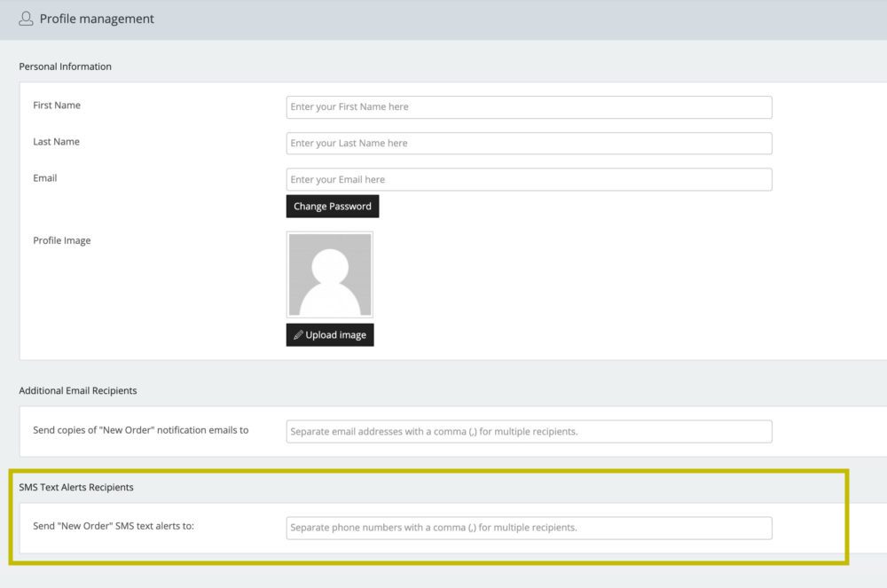Click the pencil icon on Upload image
The height and width of the screenshot is (588, 887).
click(x=298, y=335)
